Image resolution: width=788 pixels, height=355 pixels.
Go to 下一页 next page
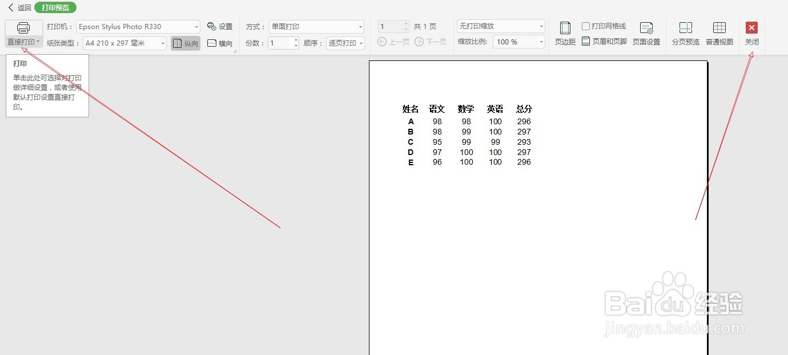point(431,42)
